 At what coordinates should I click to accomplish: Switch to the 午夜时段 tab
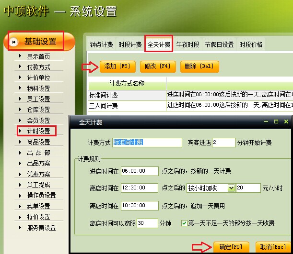pos(188,44)
